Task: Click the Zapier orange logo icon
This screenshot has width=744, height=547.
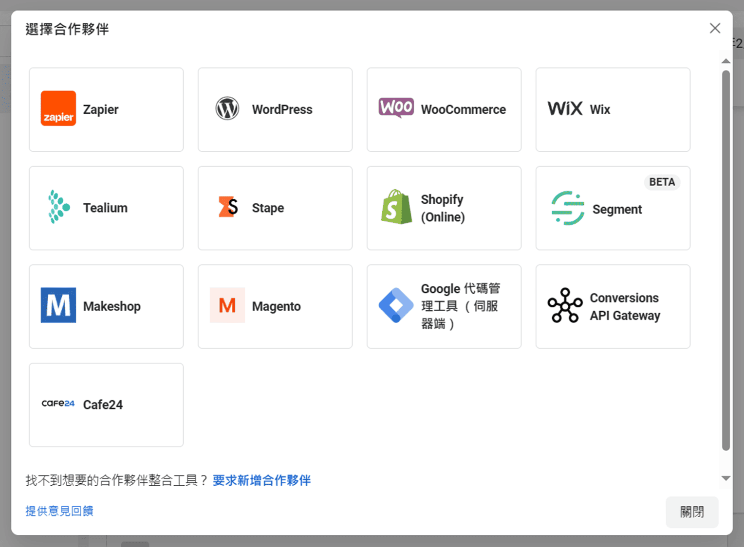Action: coord(58,108)
